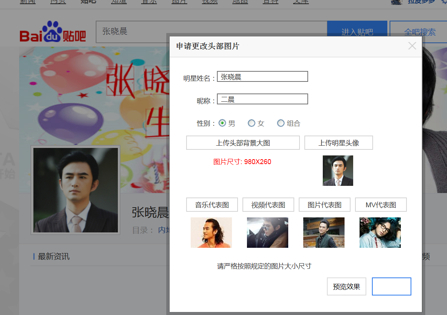Click the video representative image thumbnail
This screenshot has height=315, width=447.
(x=267, y=233)
